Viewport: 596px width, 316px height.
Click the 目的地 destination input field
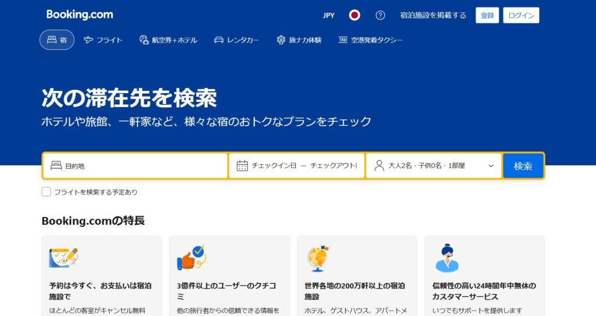pyautogui.click(x=135, y=166)
